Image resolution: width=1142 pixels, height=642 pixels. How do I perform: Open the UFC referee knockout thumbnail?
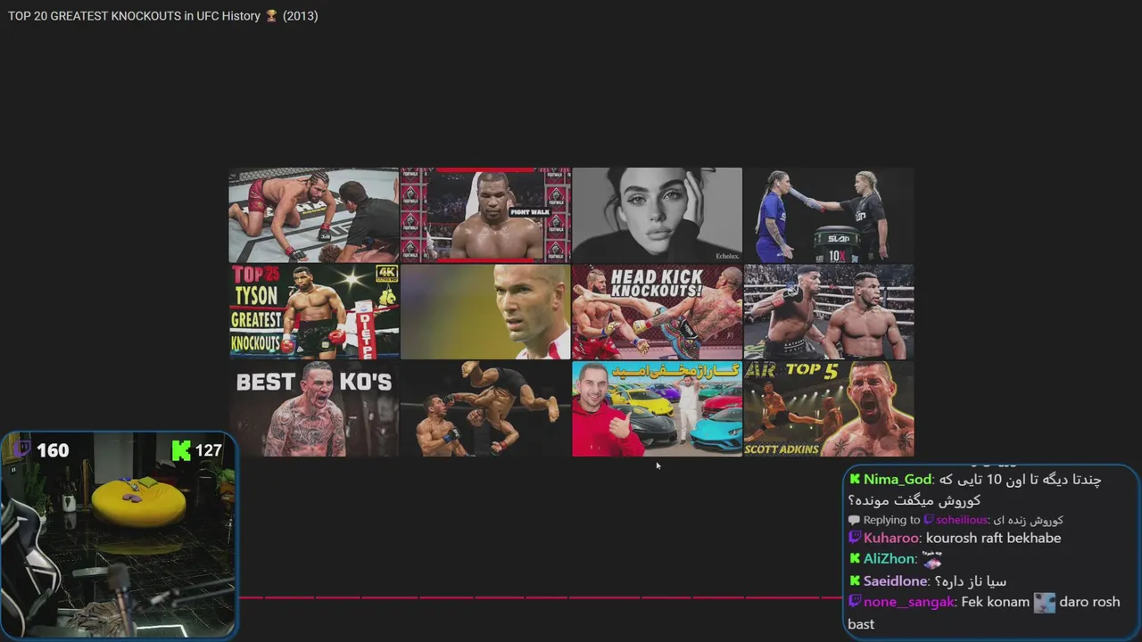coord(314,215)
